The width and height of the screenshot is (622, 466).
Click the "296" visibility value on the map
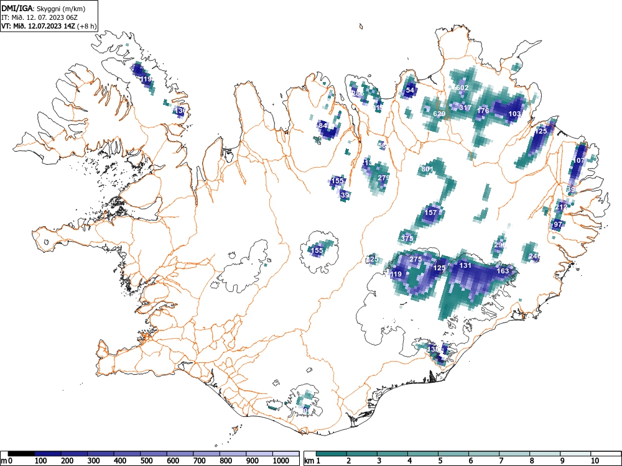[500, 245]
